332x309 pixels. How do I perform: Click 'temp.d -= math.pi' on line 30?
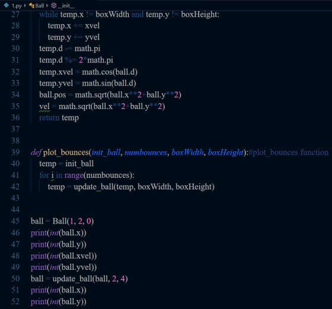(70, 49)
